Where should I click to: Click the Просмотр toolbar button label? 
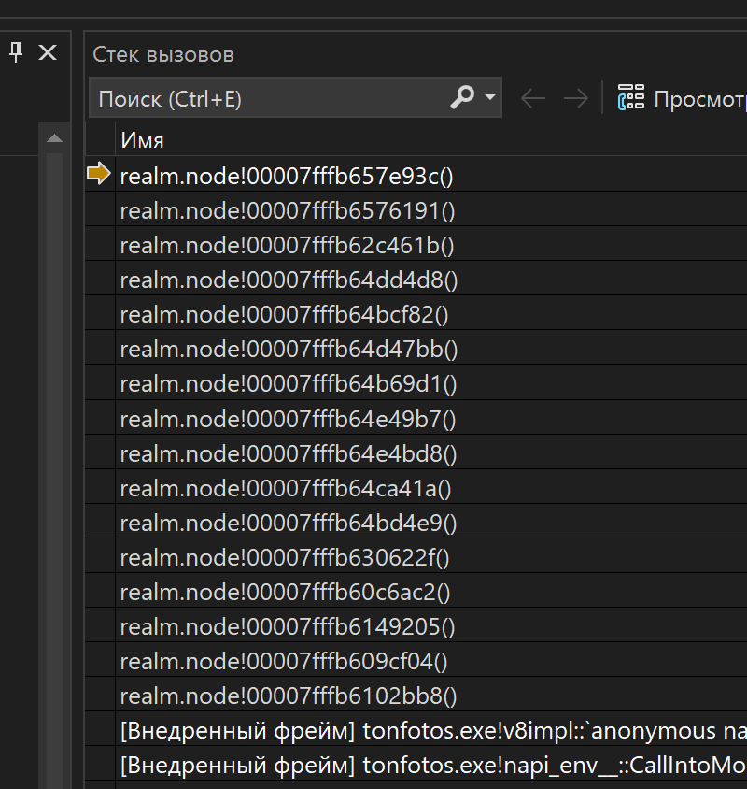(x=700, y=99)
